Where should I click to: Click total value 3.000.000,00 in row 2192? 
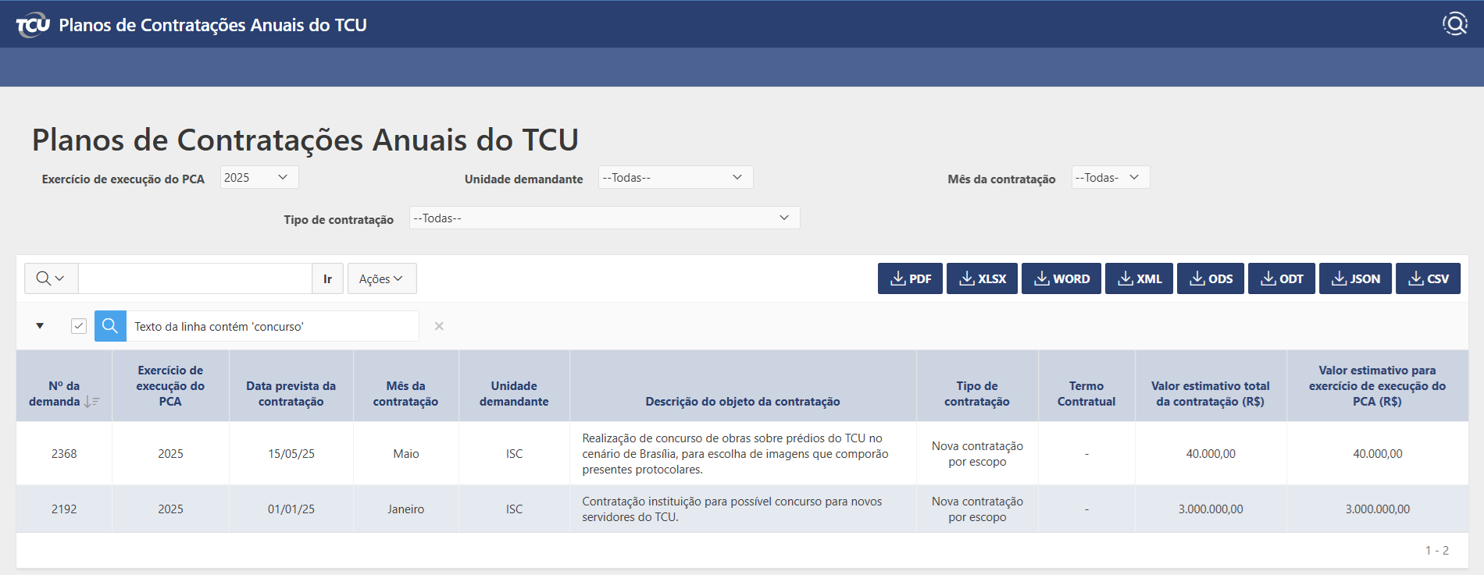[x=1211, y=509]
